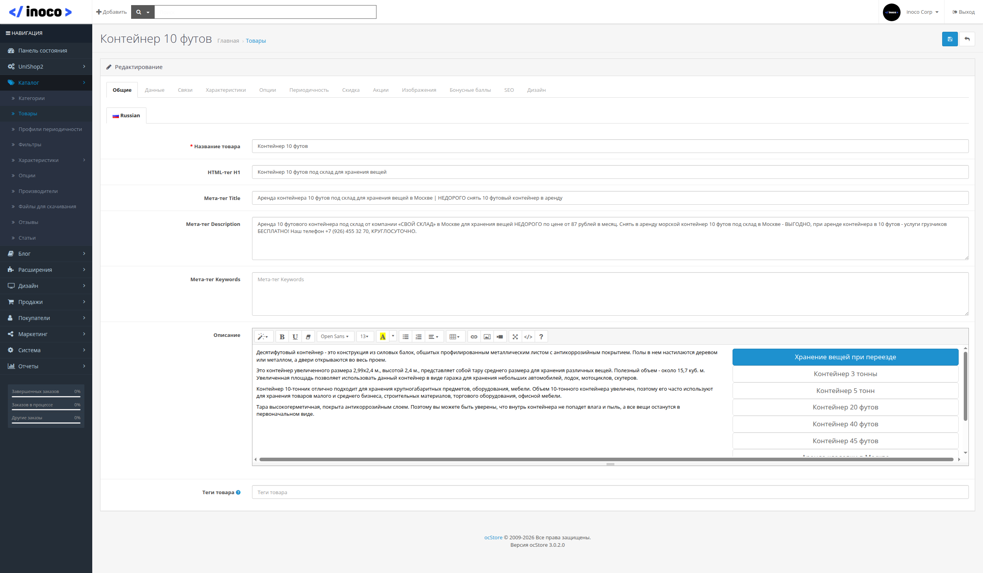Switch to the SEO tab

coord(509,90)
